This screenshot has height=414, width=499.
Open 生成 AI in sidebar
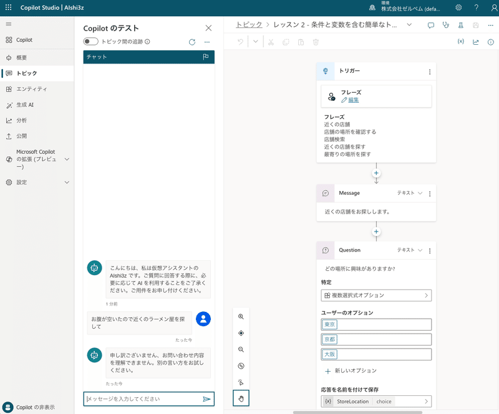(37, 105)
